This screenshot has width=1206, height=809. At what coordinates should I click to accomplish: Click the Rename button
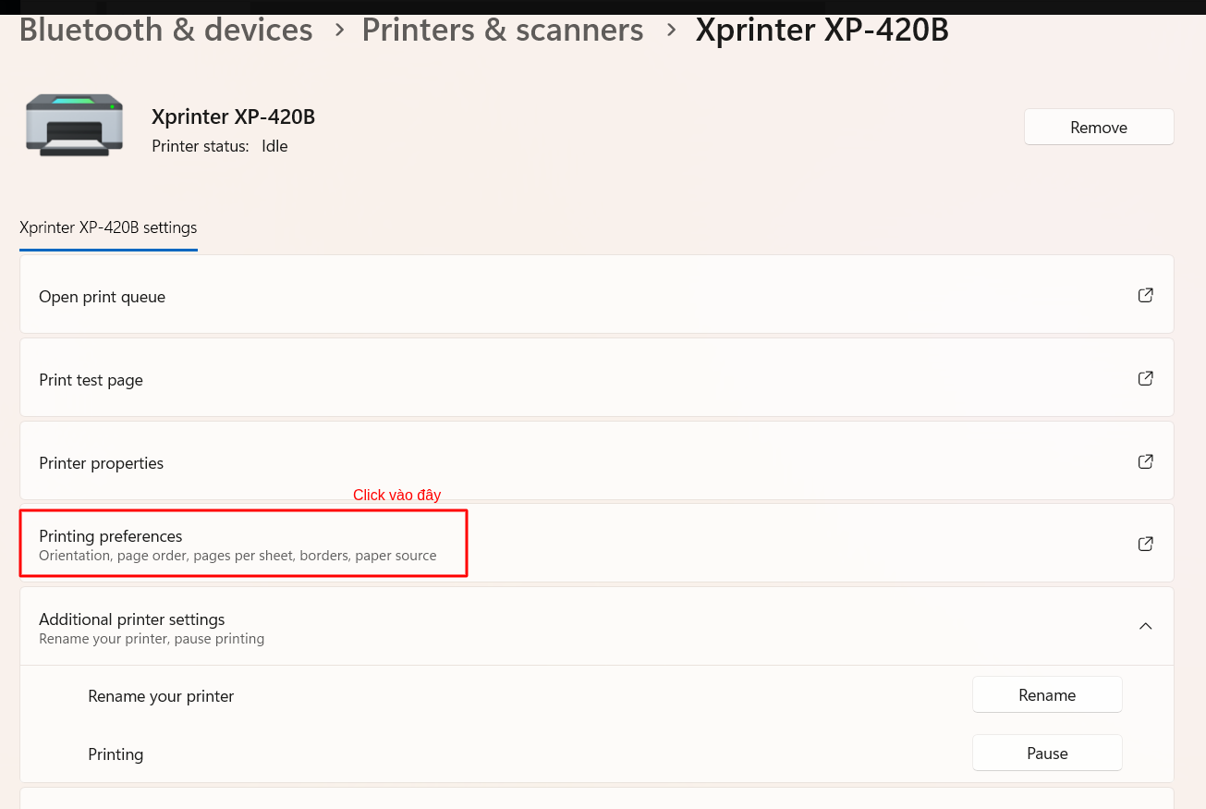tap(1047, 695)
